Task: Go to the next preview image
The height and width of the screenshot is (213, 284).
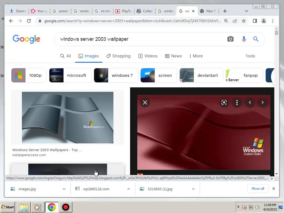Action: (263, 103)
